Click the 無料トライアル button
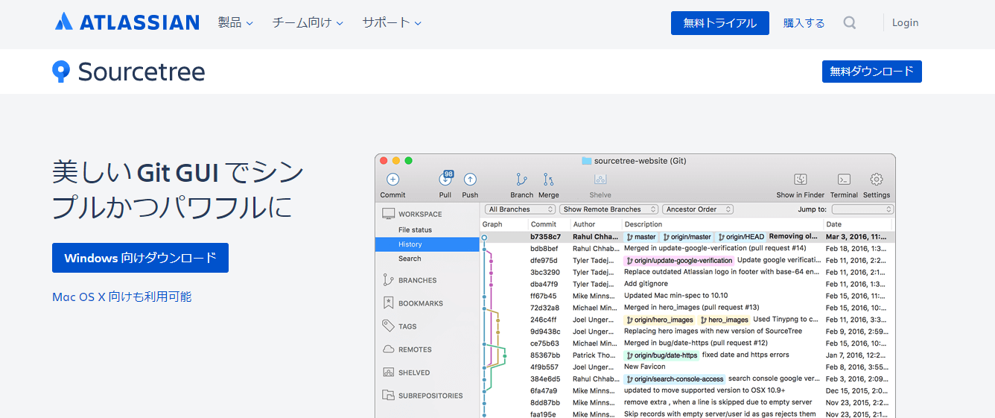 [x=720, y=23]
